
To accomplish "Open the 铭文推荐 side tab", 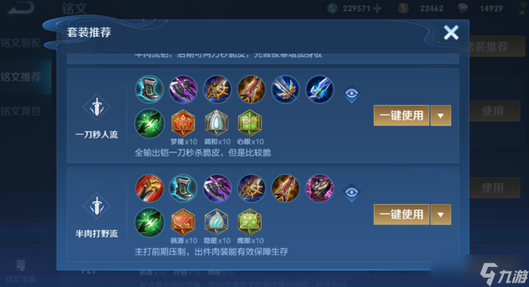I will coord(22,77).
